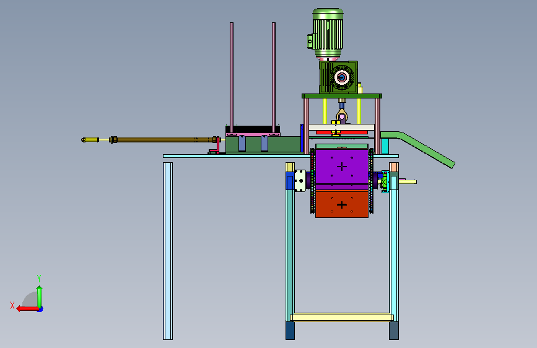
Task: Click the yellow tip at the cylinder's far left end
Action: pos(90,140)
